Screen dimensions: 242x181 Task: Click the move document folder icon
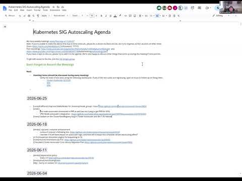click(58, 7)
